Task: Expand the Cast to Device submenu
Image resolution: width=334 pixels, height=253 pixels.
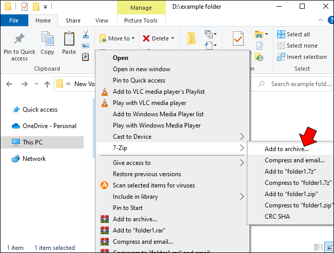Action: click(x=172, y=137)
